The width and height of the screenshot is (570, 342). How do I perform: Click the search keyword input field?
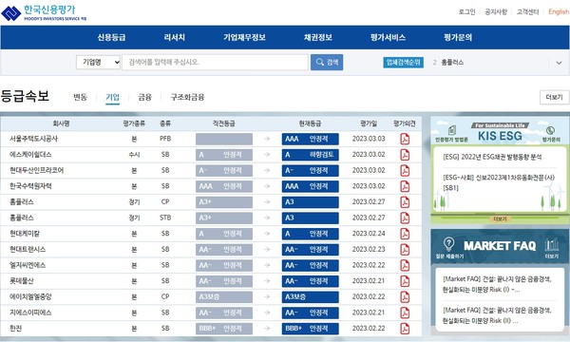216,62
